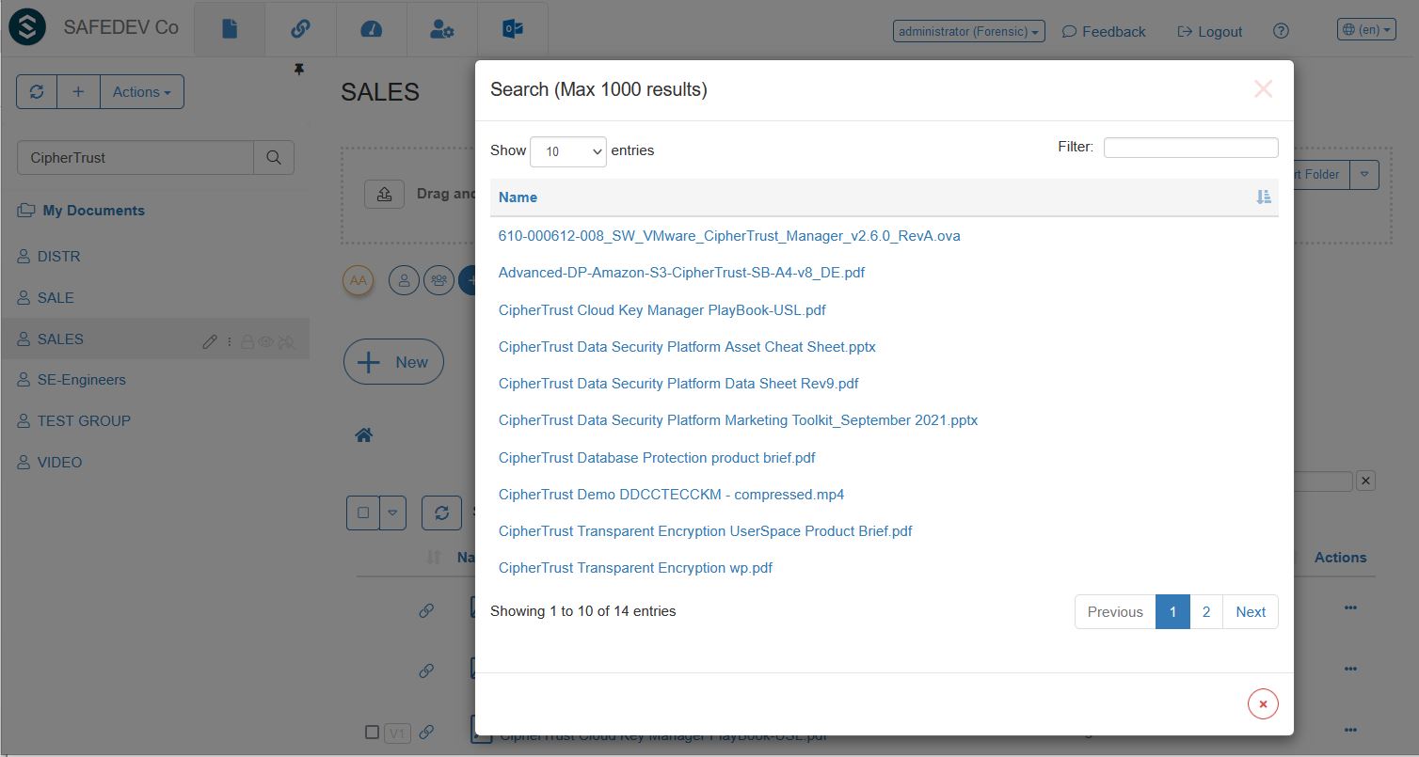Select the DISTR group in sidebar
Screen dimensions: 1419x757
(58, 257)
